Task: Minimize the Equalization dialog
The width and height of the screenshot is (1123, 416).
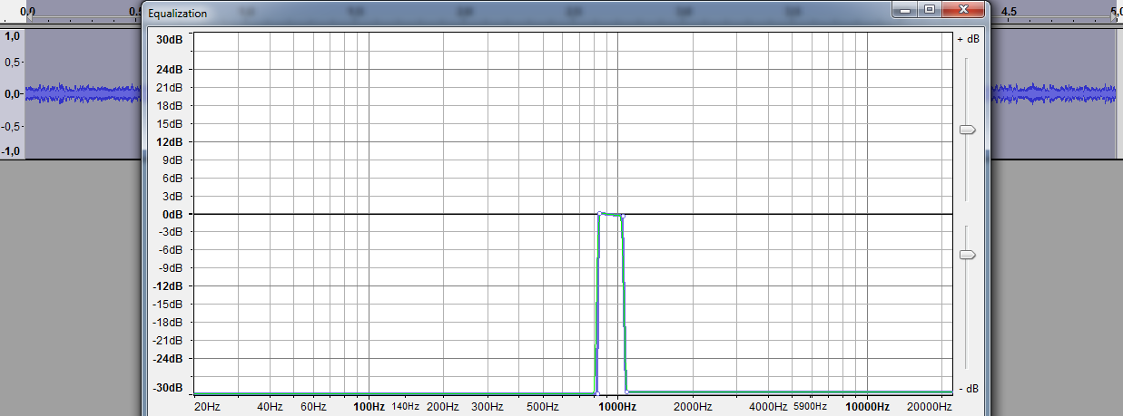Action: [x=906, y=10]
